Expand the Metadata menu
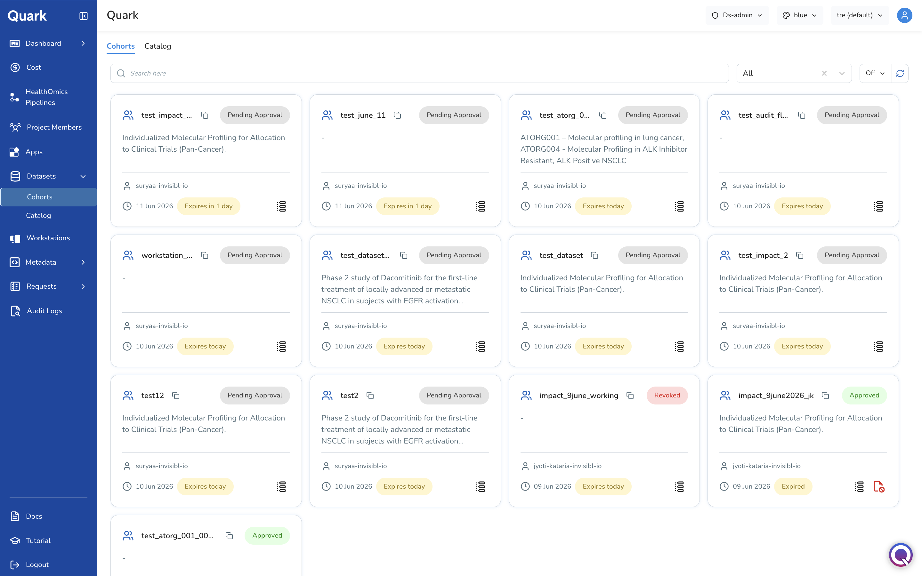922x576 pixels. [x=83, y=262]
